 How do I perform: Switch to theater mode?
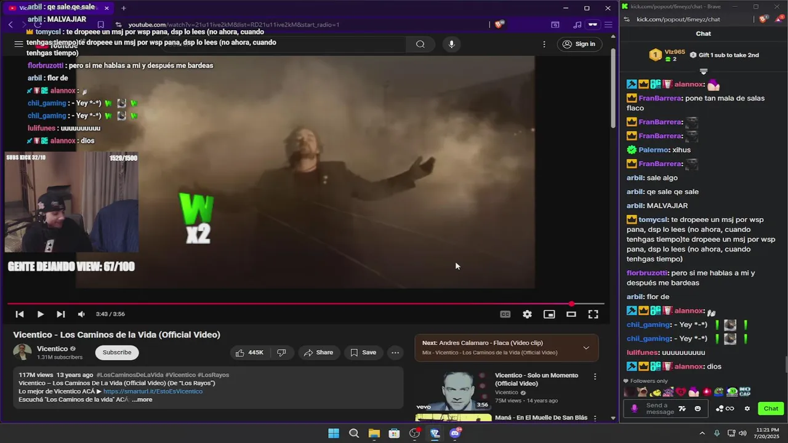(x=571, y=314)
